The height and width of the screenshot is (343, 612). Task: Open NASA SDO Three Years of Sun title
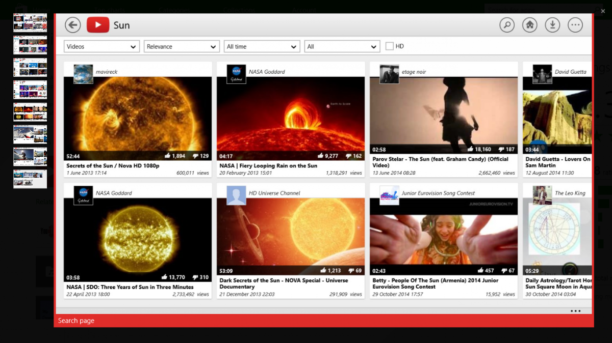pyautogui.click(x=130, y=287)
